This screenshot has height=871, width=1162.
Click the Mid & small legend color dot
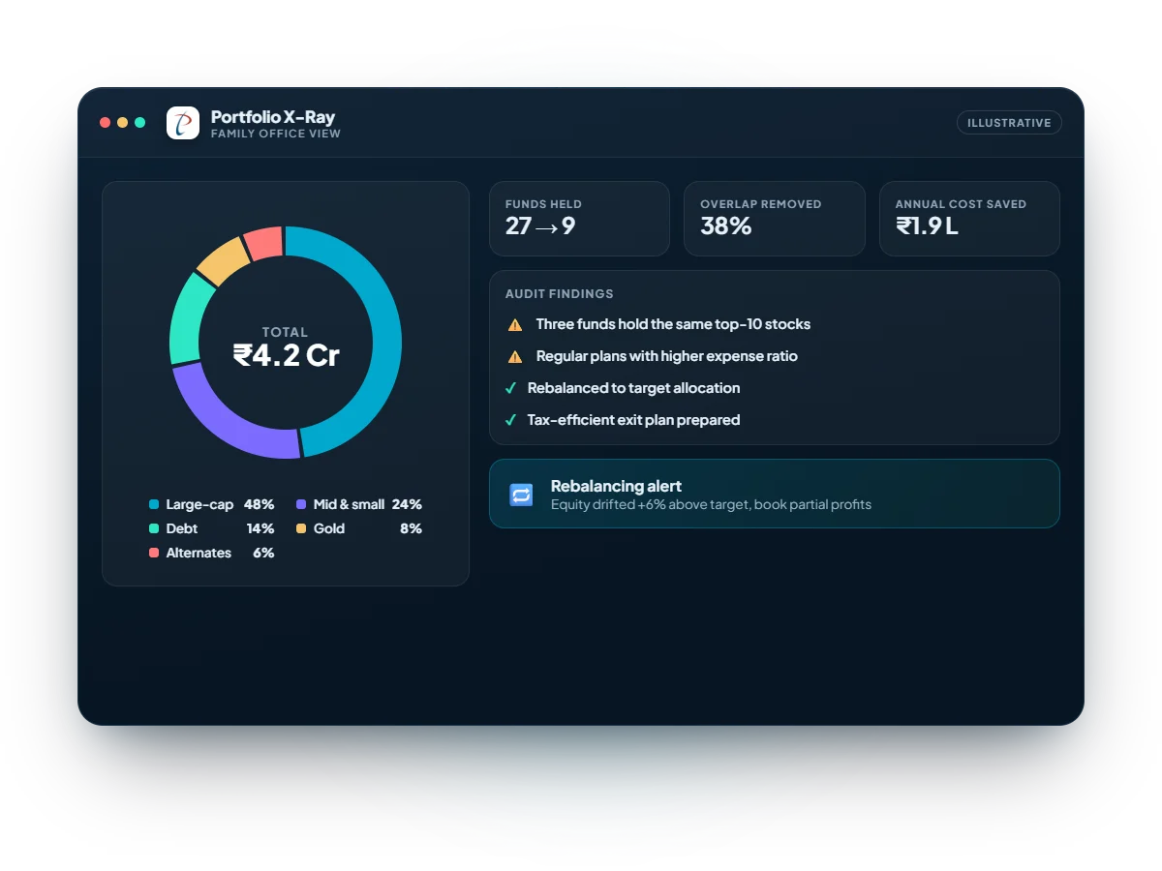(x=301, y=504)
